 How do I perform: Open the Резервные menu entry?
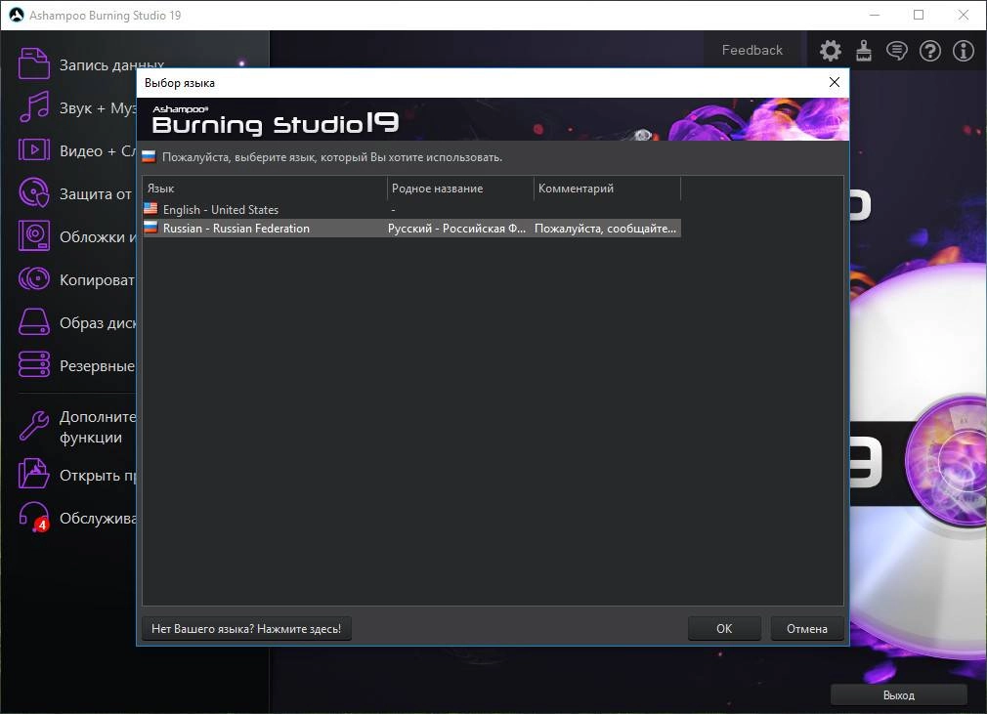(x=98, y=365)
